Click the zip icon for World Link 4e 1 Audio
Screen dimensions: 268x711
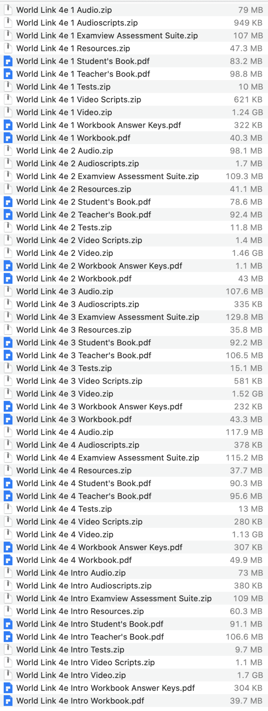[x=8, y=10]
